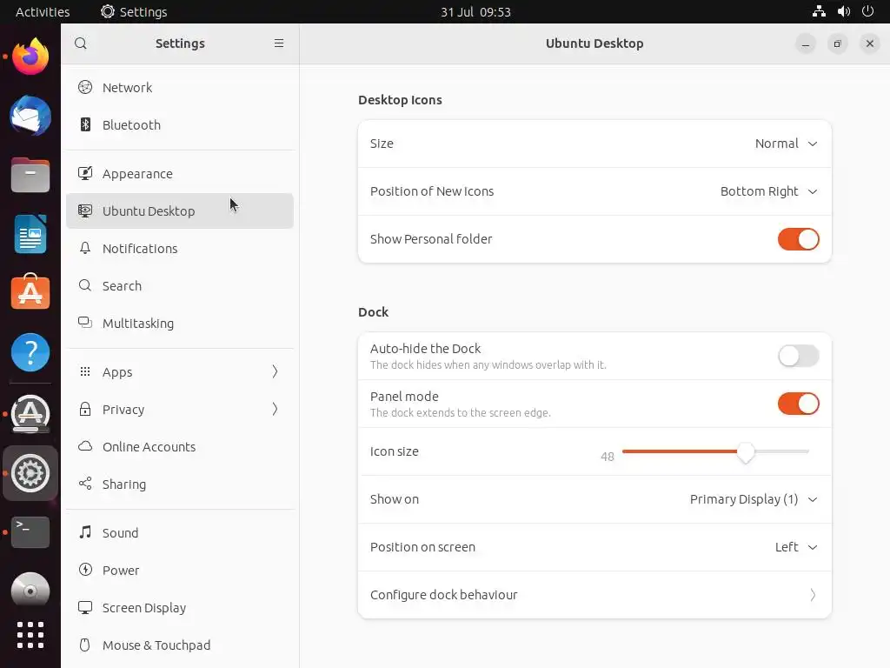Click the Appearance monitor icon
Viewport: 890px width, 668px height.
[x=85, y=173]
